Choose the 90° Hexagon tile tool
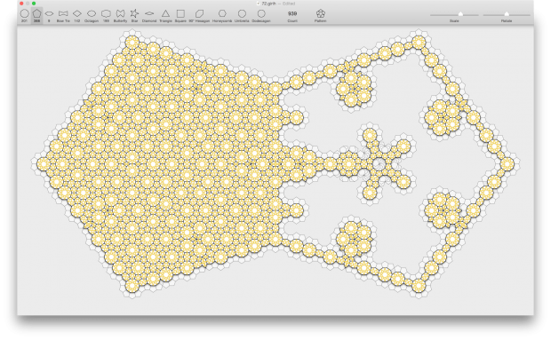Screen dimensions: 551x340 coord(199,15)
